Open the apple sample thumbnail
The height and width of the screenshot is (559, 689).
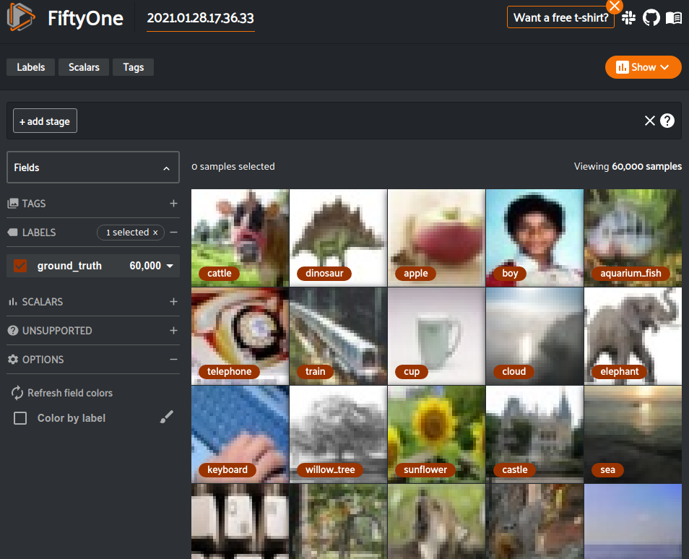pyautogui.click(x=436, y=238)
